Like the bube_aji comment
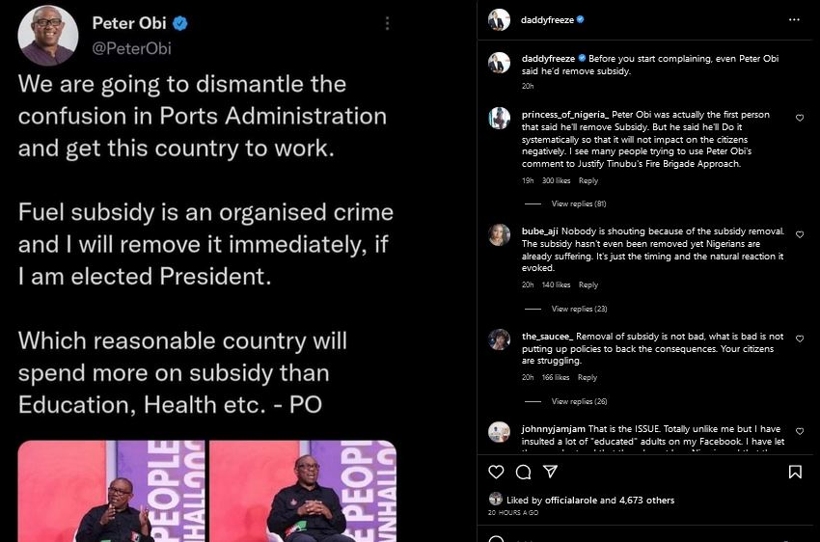Viewport: 820px width, 542px height. click(x=799, y=234)
